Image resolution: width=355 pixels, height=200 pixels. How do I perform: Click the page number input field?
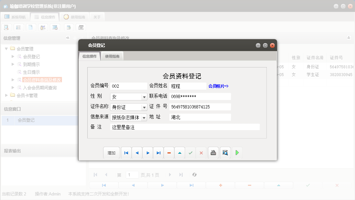tap(132, 174)
